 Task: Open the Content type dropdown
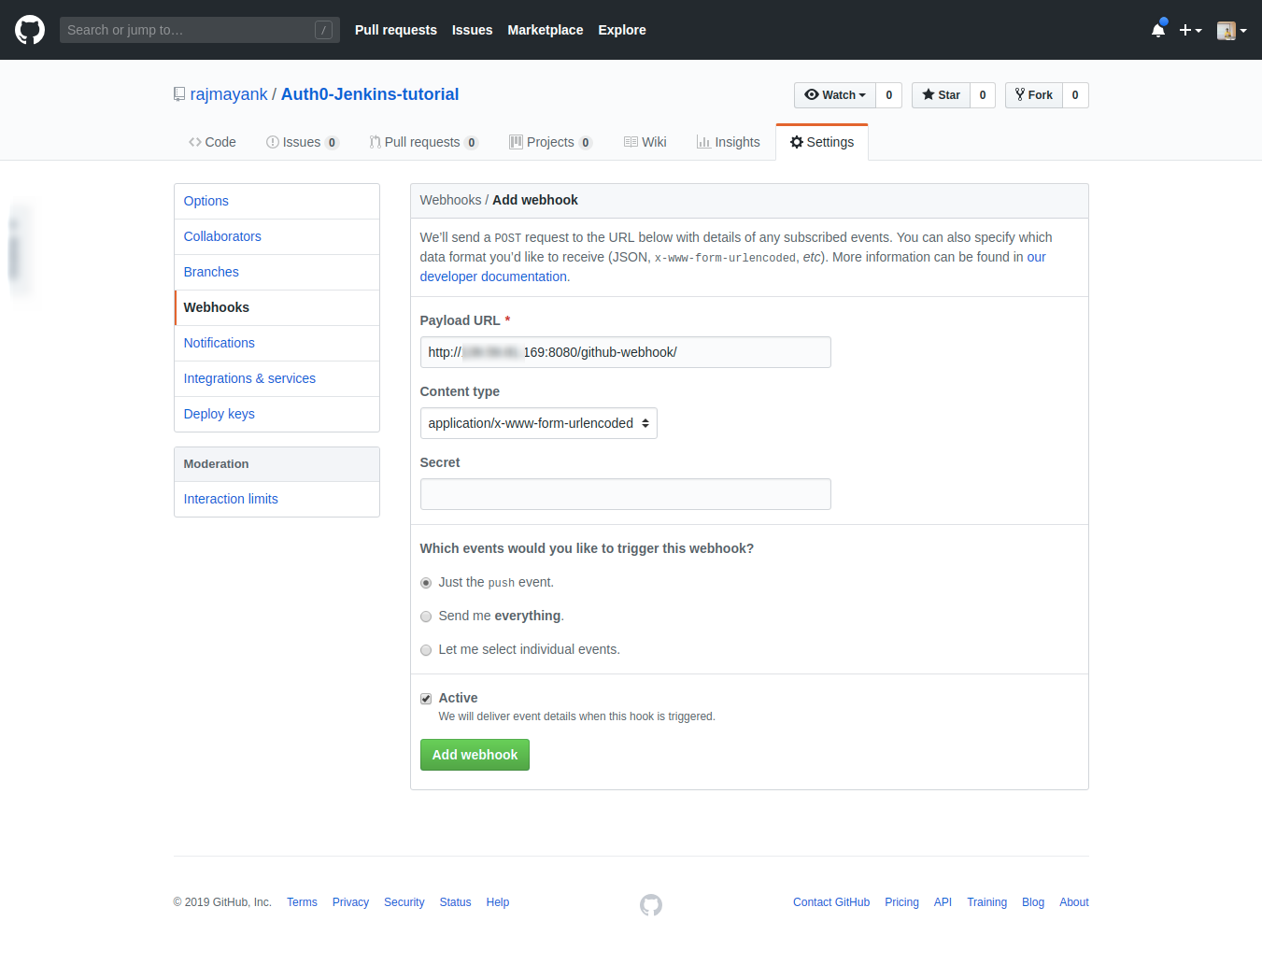[539, 423]
